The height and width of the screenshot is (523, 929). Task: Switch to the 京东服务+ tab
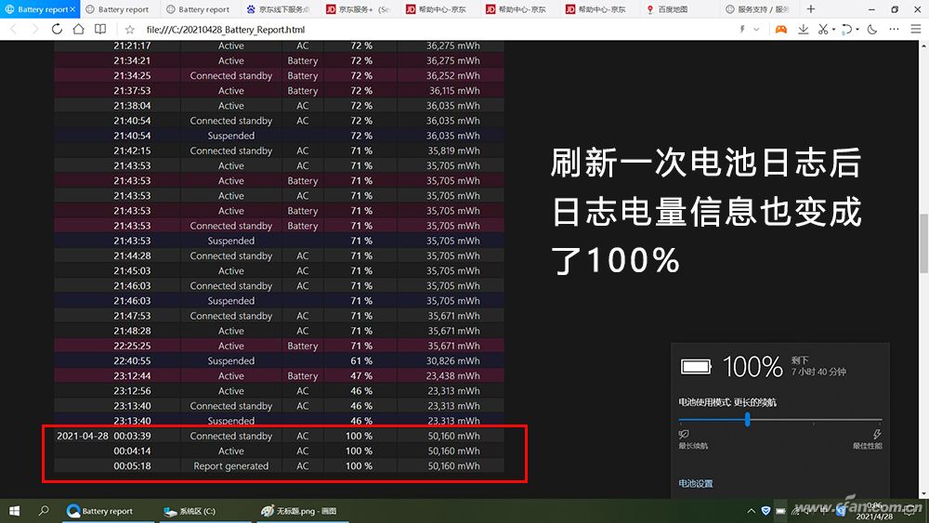pos(359,9)
